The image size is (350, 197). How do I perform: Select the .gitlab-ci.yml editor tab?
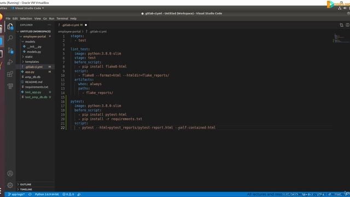[72, 25]
